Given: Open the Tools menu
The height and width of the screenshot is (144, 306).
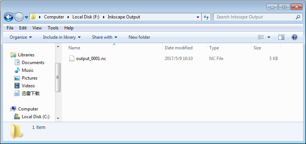Looking at the screenshot, I should 53,28.
